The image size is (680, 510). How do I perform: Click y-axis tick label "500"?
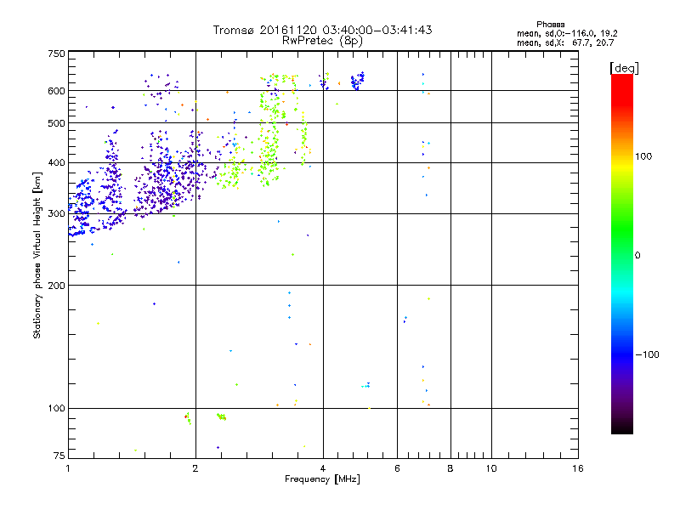click(x=56, y=123)
